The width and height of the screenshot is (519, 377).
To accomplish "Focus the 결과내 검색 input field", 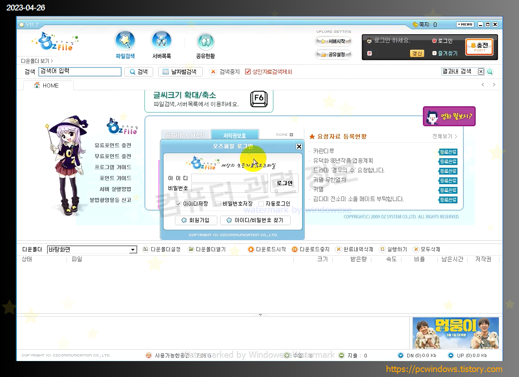I will (x=459, y=72).
